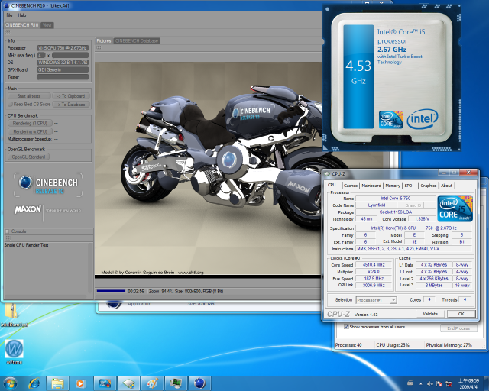Open the Memory tab in CPU-Z

pyautogui.click(x=393, y=186)
